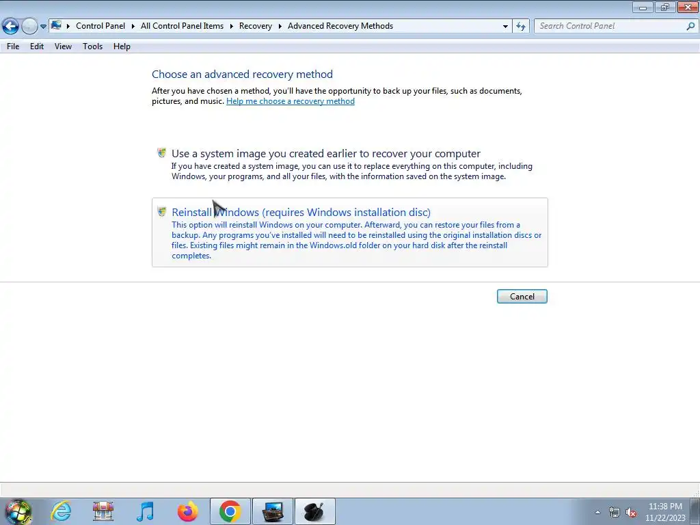The height and width of the screenshot is (525, 700).
Task: Open the Tools menu
Action: [92, 46]
